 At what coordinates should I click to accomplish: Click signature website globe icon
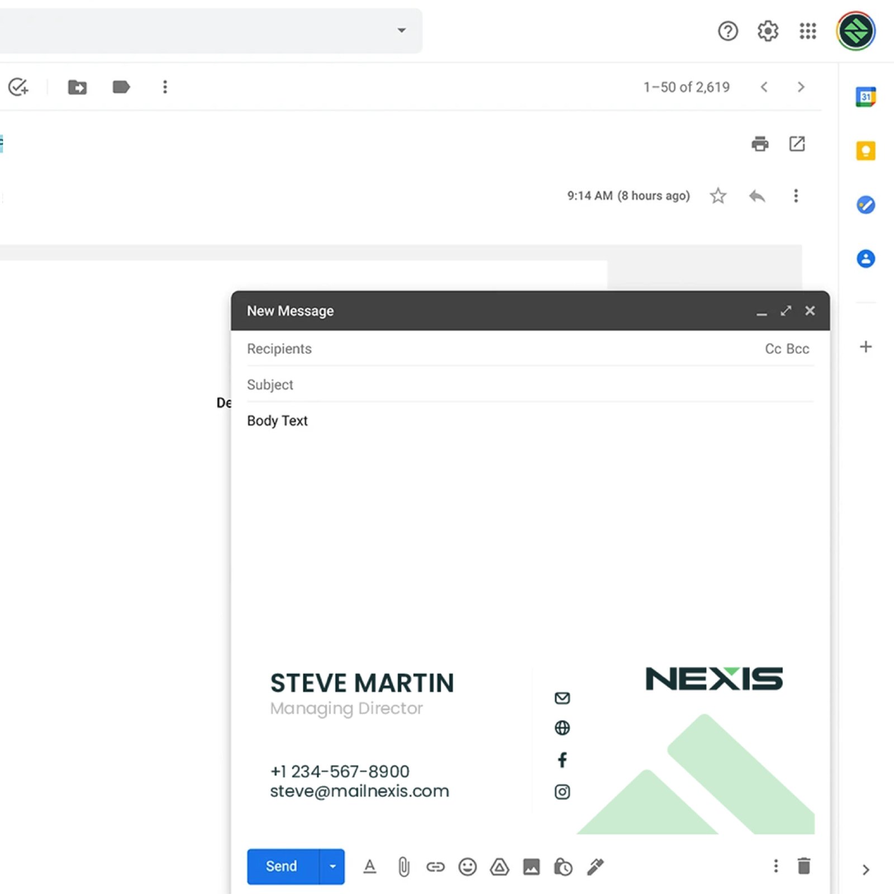[562, 728]
